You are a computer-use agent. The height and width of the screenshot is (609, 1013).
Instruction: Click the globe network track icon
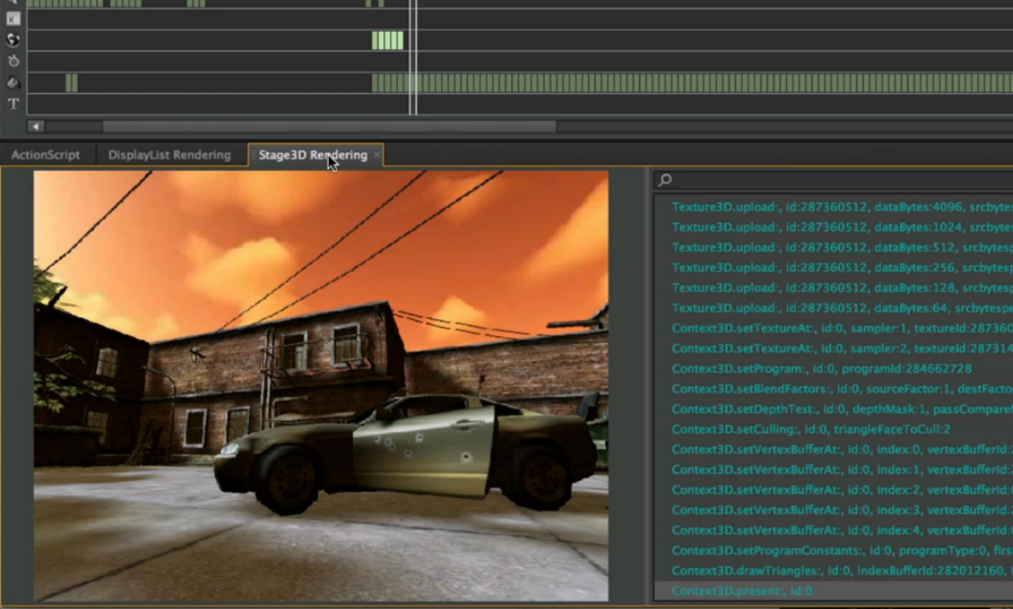[13, 40]
